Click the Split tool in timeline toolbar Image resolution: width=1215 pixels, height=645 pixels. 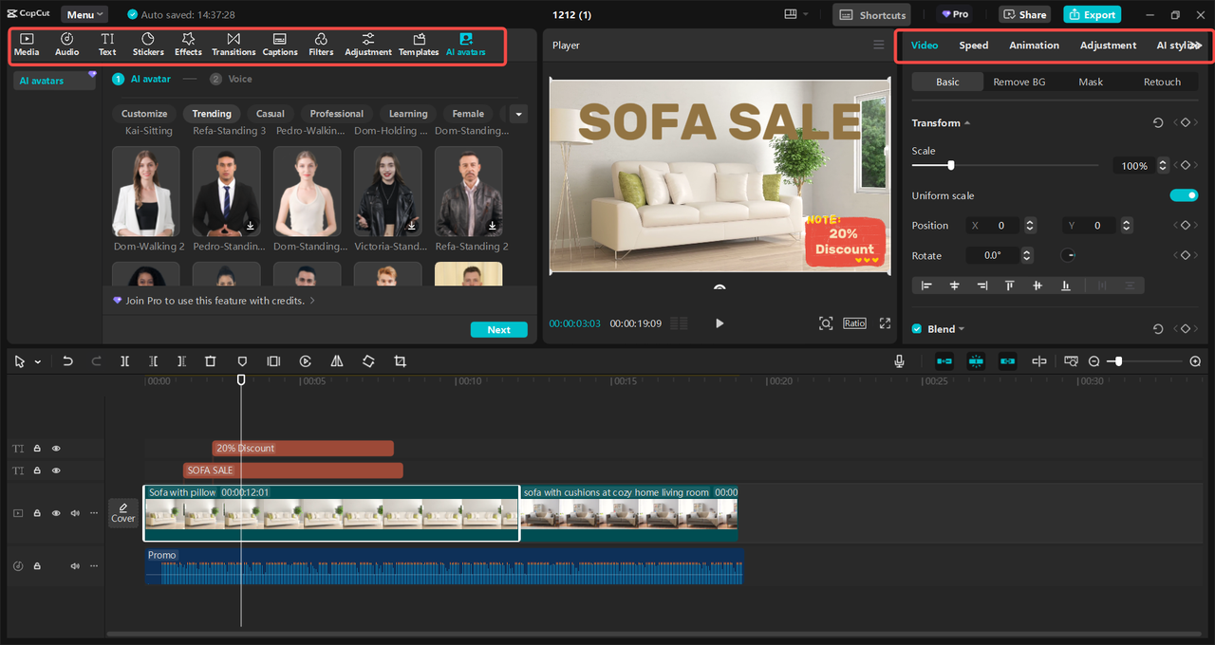point(124,361)
